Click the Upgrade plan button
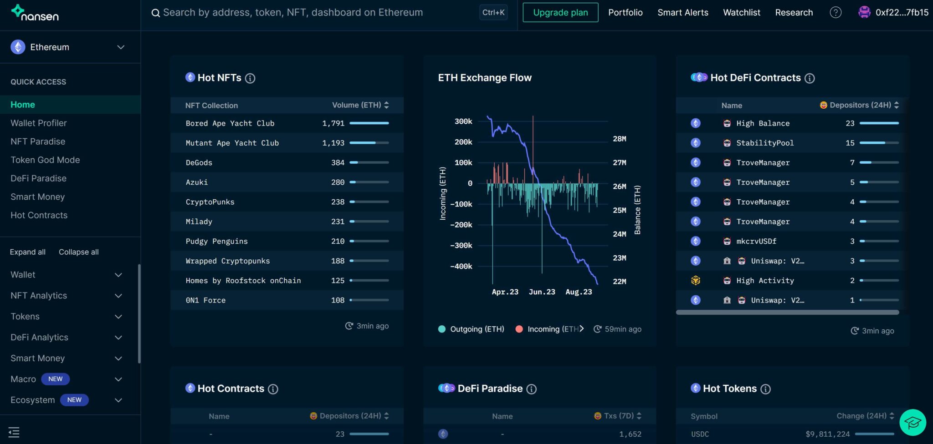Screen dimensions: 933x444 coord(560,13)
